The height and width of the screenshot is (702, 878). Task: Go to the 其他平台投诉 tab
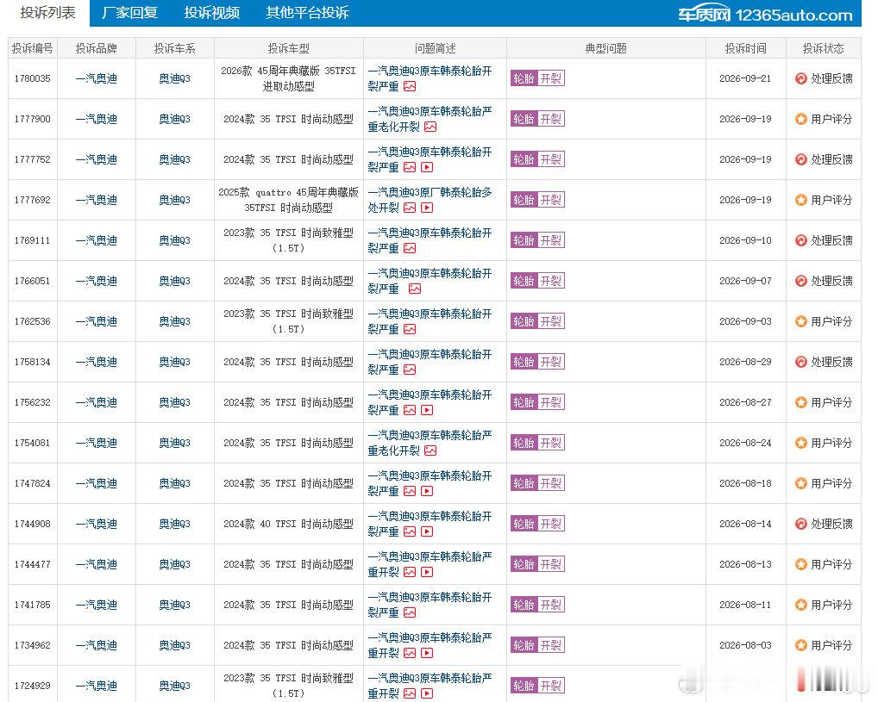click(x=307, y=12)
